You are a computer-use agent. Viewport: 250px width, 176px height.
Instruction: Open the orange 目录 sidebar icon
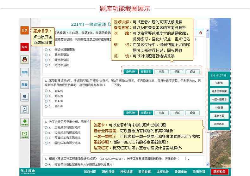point(24,31)
